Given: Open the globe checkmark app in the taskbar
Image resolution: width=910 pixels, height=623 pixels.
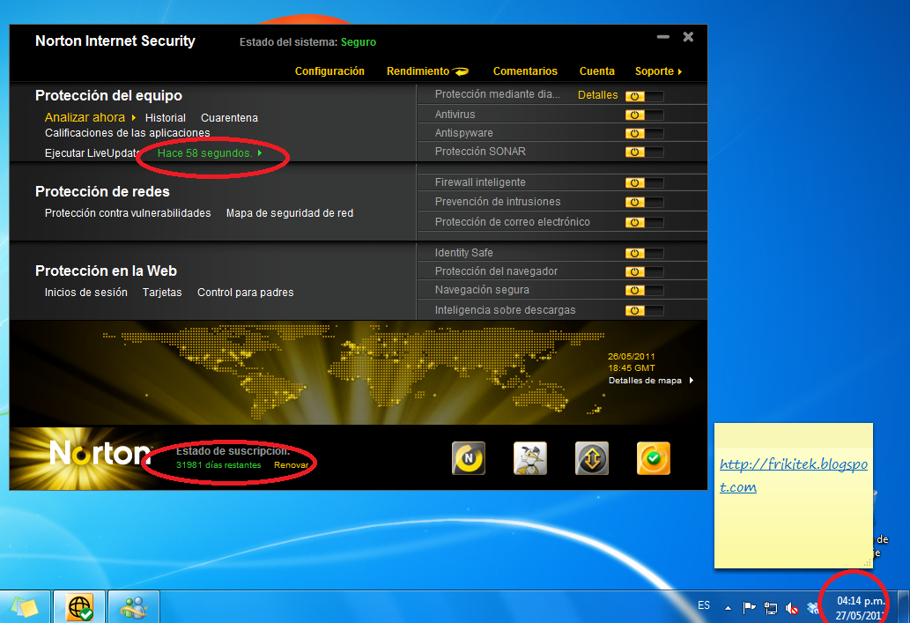Looking at the screenshot, I should pyautogui.click(x=79, y=607).
